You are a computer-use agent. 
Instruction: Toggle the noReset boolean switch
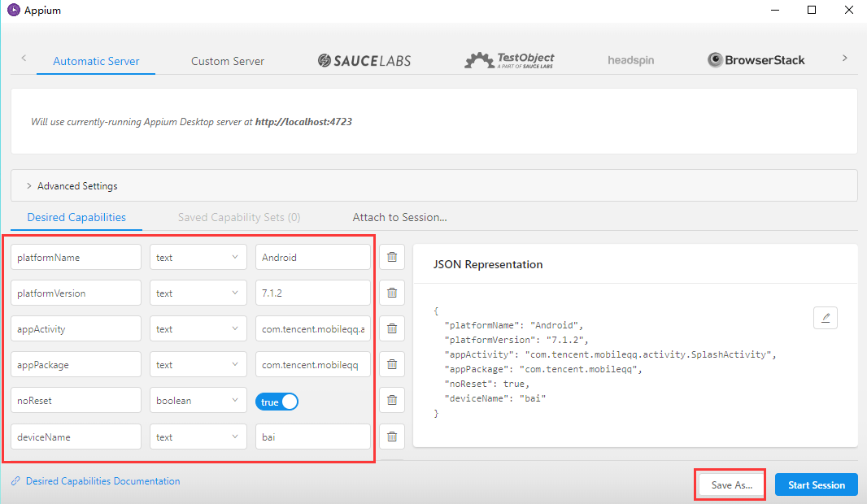tap(277, 402)
